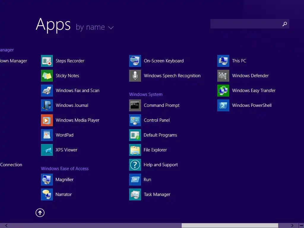This screenshot has height=228, width=304.
Task: Open the Windows Fax and Scan icon
Action: click(47, 91)
